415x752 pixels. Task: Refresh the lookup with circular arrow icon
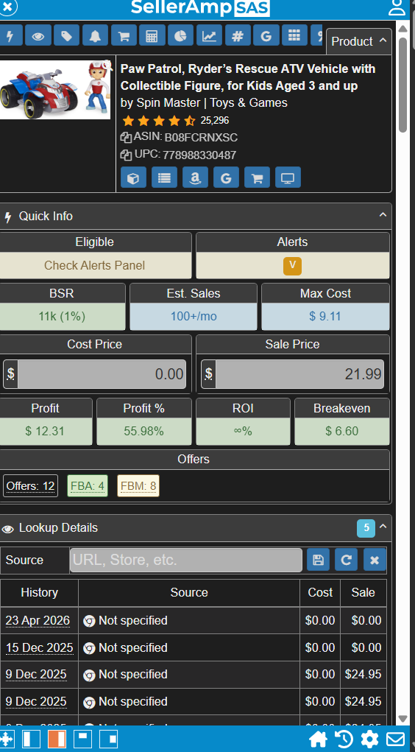[347, 560]
